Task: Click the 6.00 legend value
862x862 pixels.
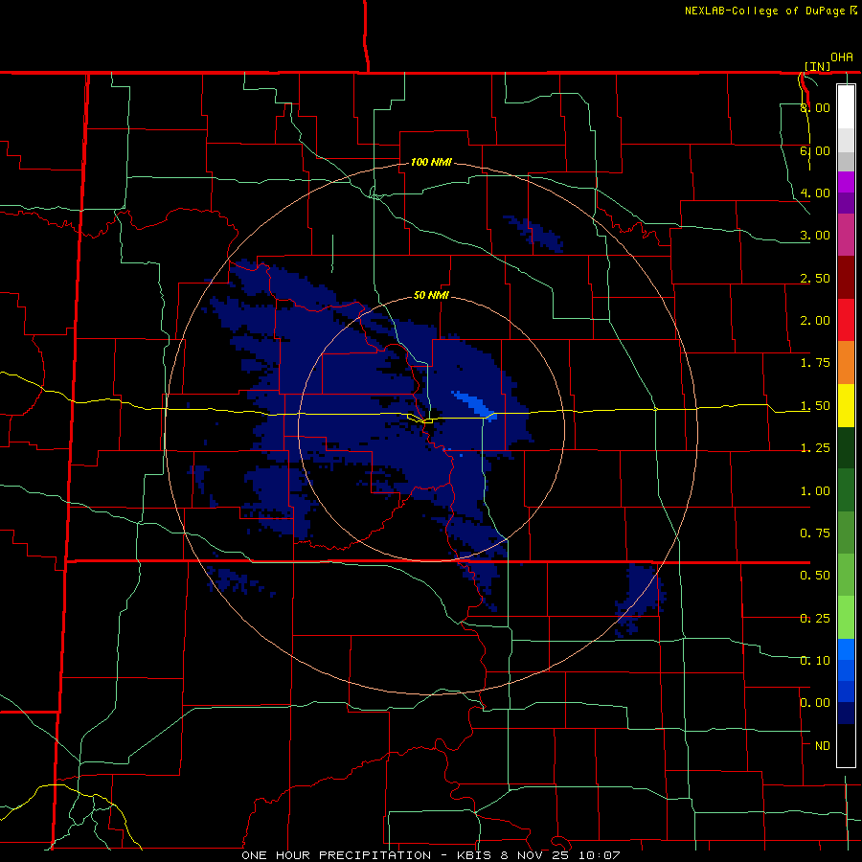Action: point(815,150)
